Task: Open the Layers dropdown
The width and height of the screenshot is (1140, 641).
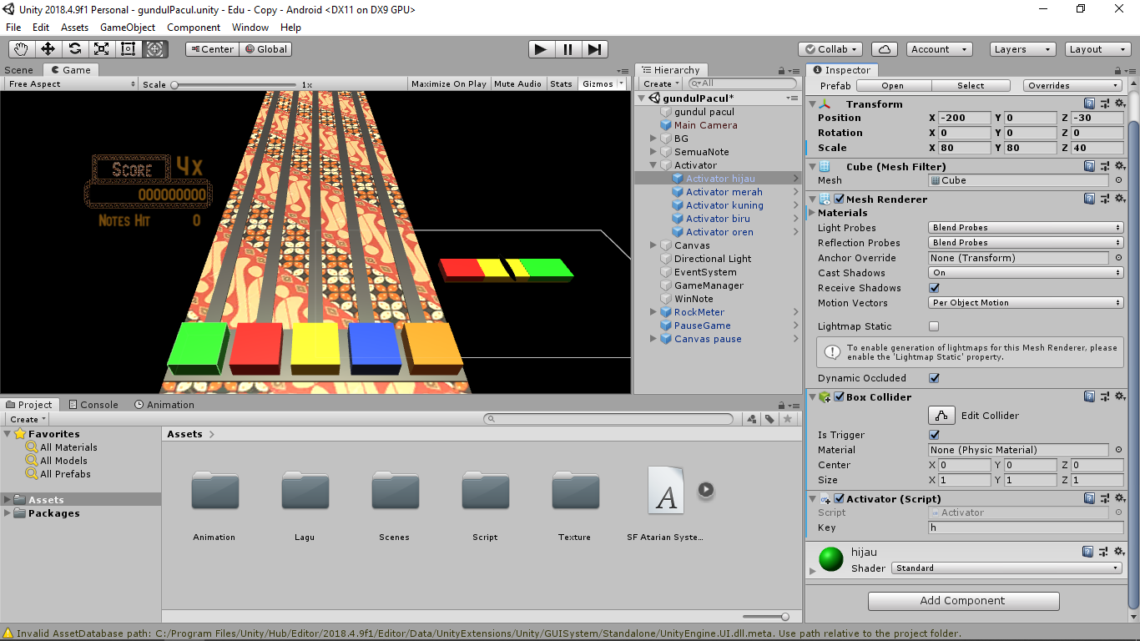Action: [1022, 49]
